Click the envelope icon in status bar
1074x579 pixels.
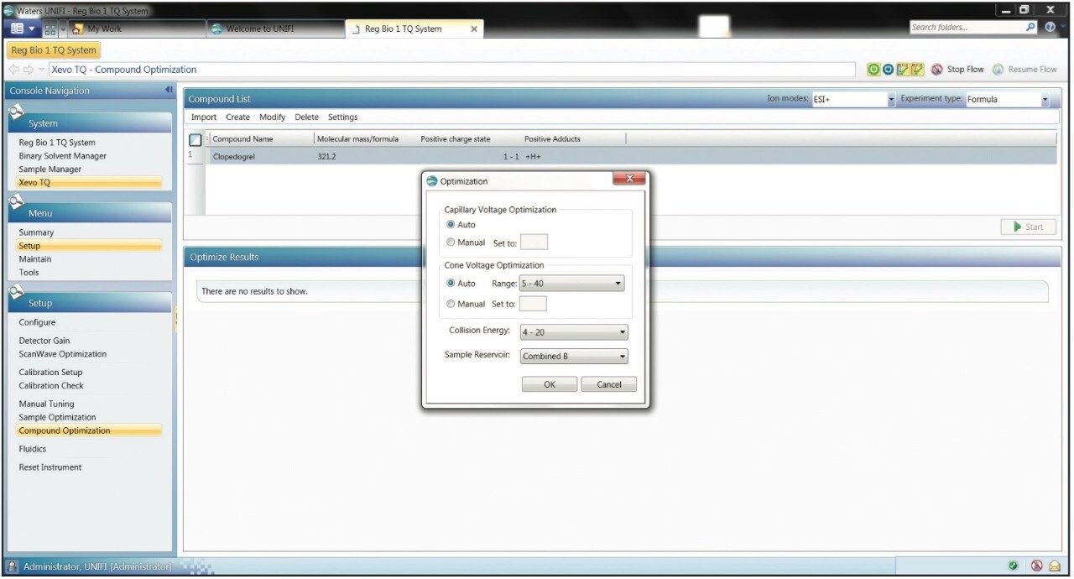pos(1055,566)
